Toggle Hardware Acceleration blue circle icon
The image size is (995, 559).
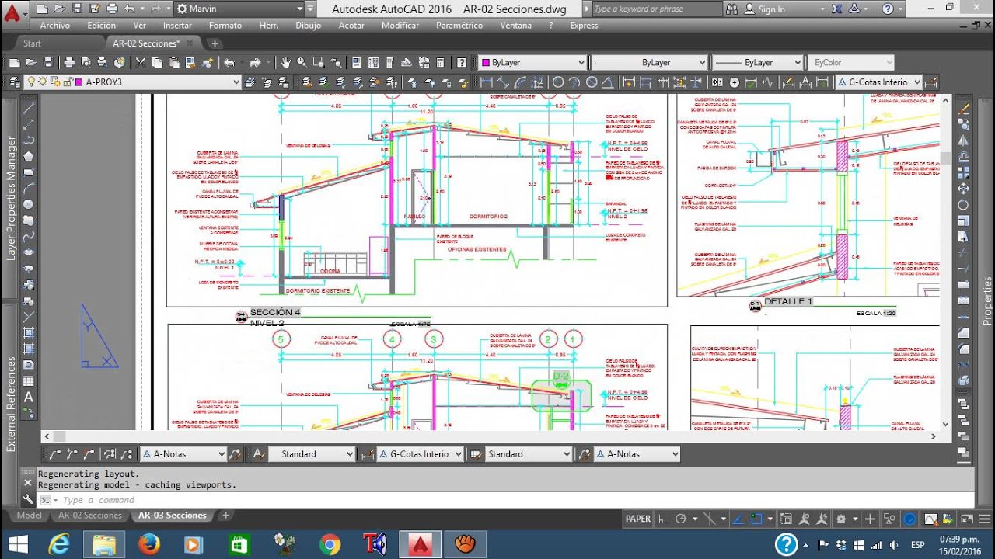pyautogui.click(x=909, y=519)
